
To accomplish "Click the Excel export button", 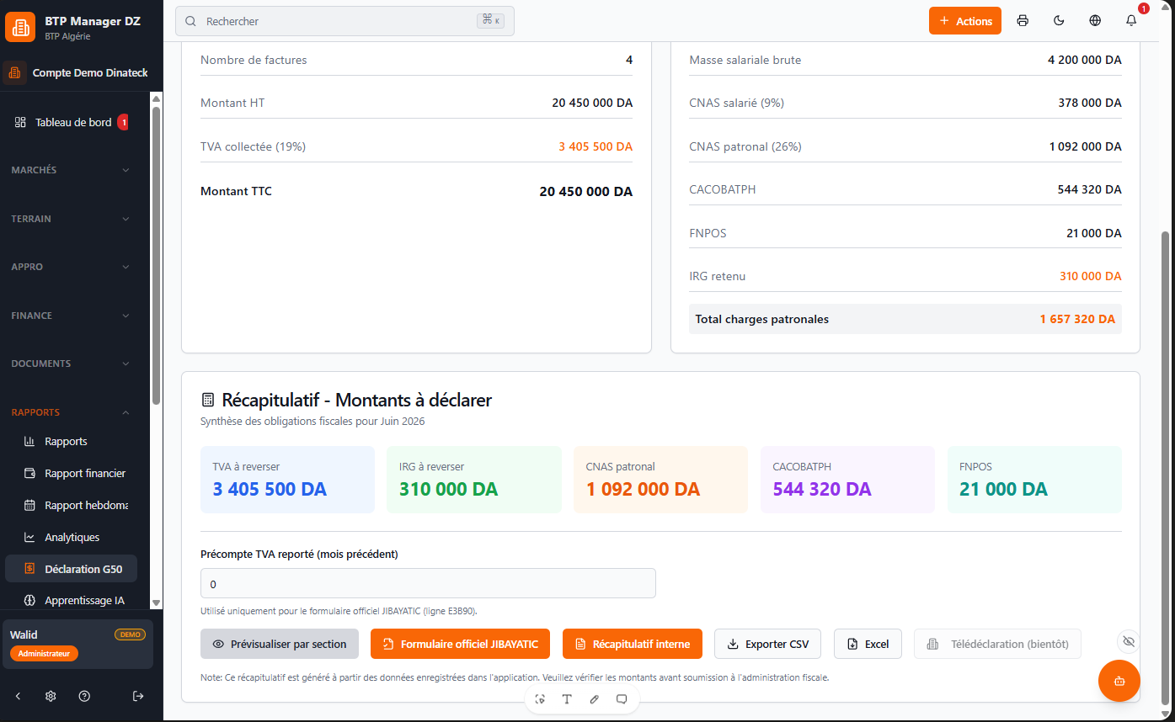I will coord(868,644).
